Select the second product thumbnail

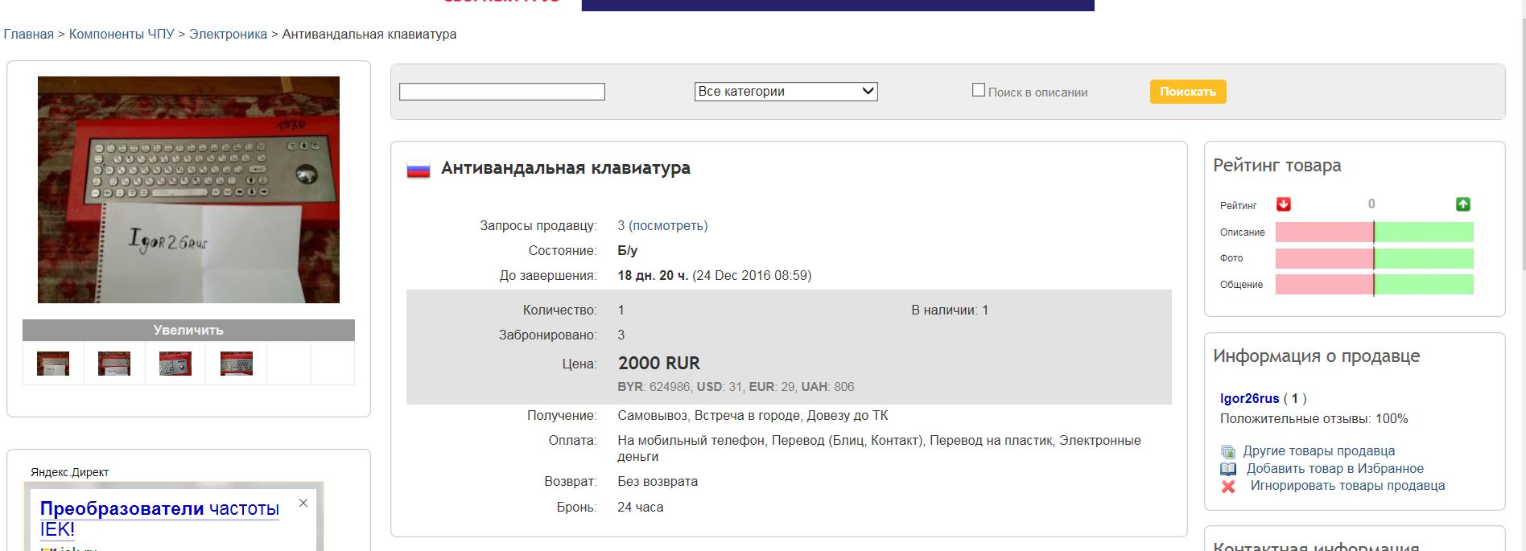pyautogui.click(x=114, y=364)
